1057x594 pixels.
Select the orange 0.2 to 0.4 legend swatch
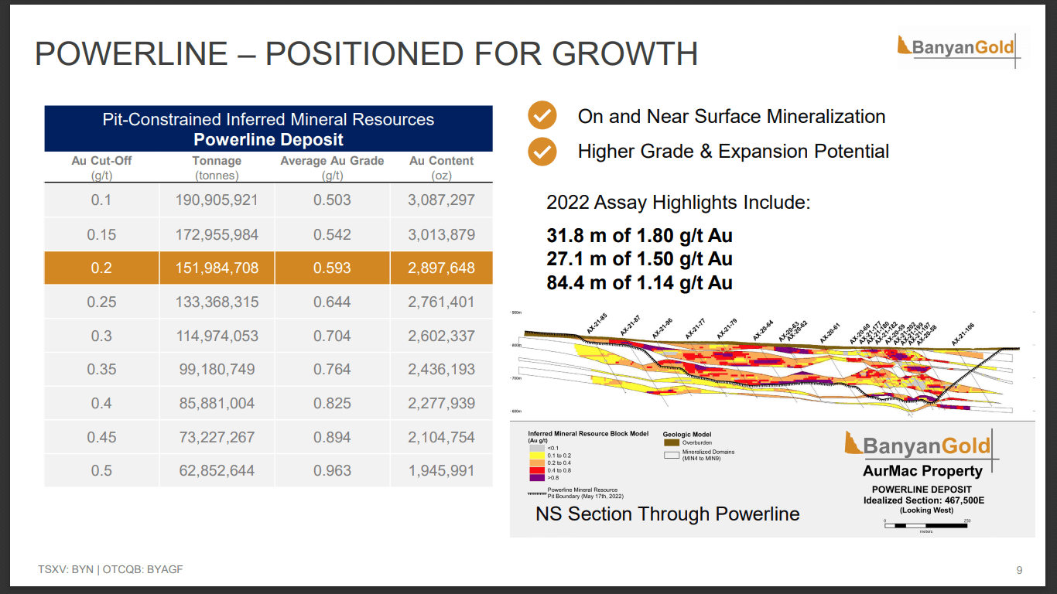pyautogui.click(x=535, y=463)
